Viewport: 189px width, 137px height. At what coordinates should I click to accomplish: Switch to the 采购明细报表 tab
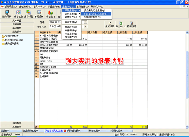pyautogui.click(x=78, y=131)
